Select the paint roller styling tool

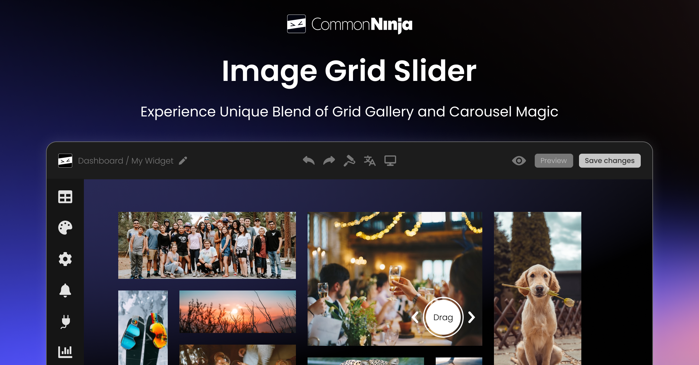[349, 160]
